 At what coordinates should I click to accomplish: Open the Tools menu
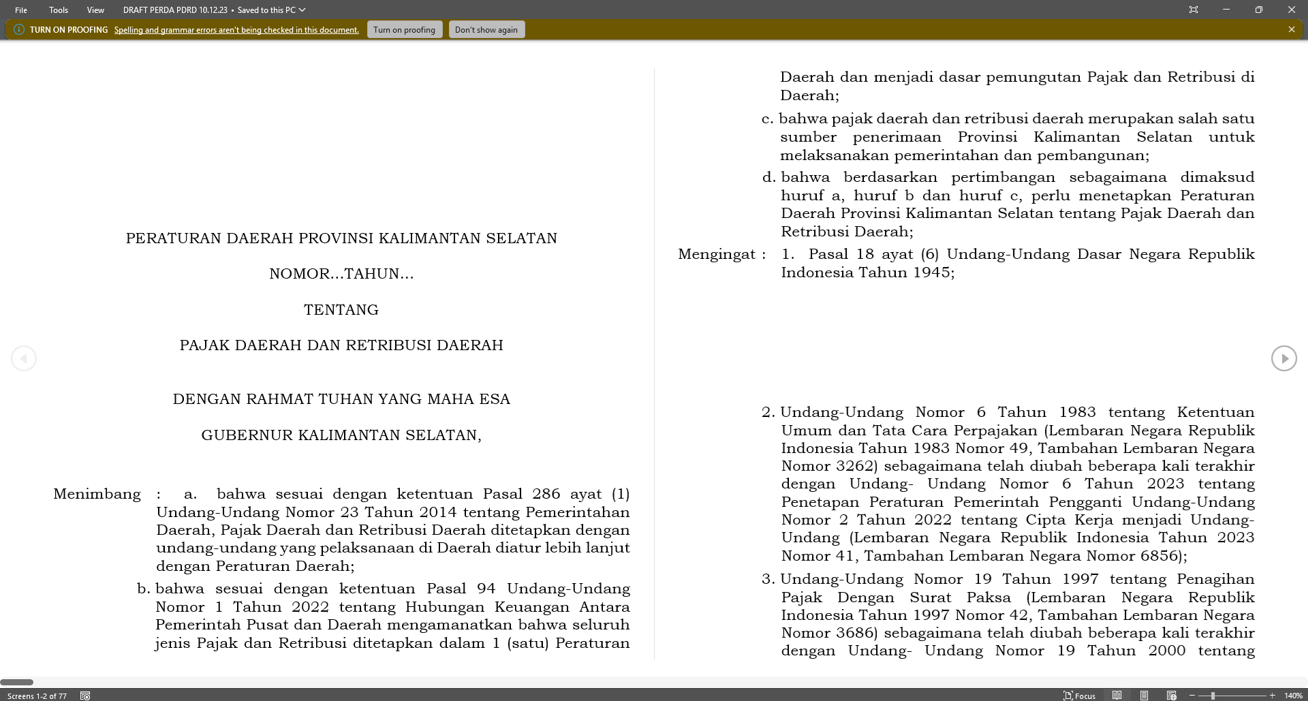59,10
